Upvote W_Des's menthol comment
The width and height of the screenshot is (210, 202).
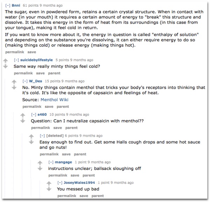14,82
